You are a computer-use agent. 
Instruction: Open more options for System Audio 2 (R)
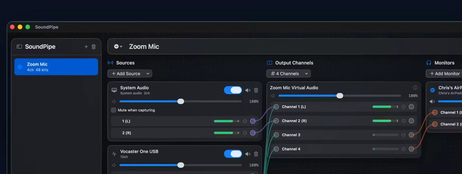[x=245, y=133]
